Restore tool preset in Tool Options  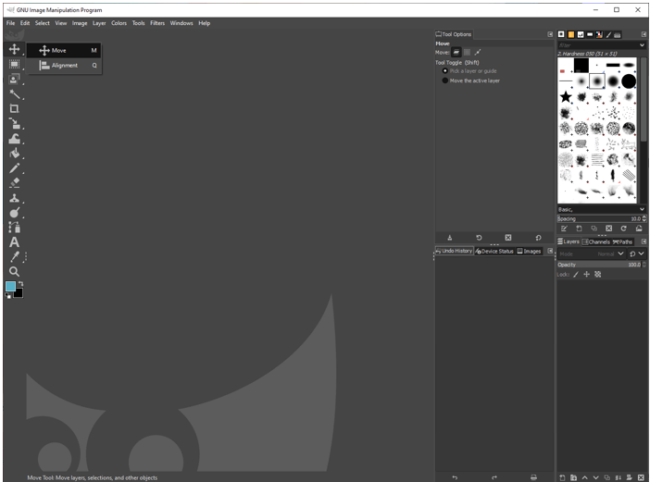point(479,238)
